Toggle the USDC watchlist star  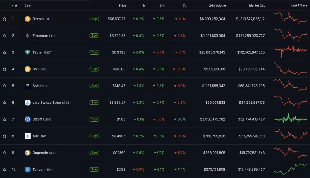point(5,119)
